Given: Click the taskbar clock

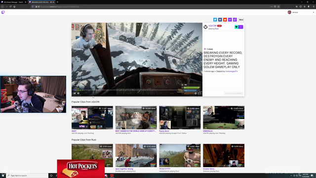Looking at the screenshot, I should coord(306,176).
